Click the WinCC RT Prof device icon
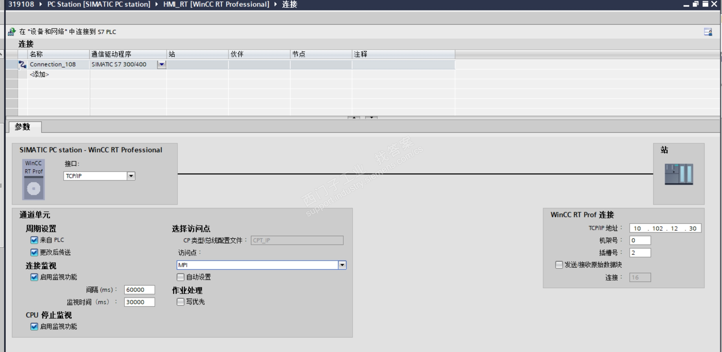The width and height of the screenshot is (722, 352). pos(34,179)
